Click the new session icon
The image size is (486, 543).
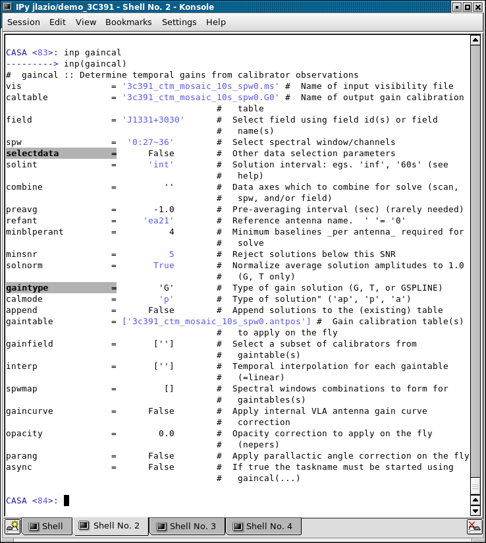point(13,527)
